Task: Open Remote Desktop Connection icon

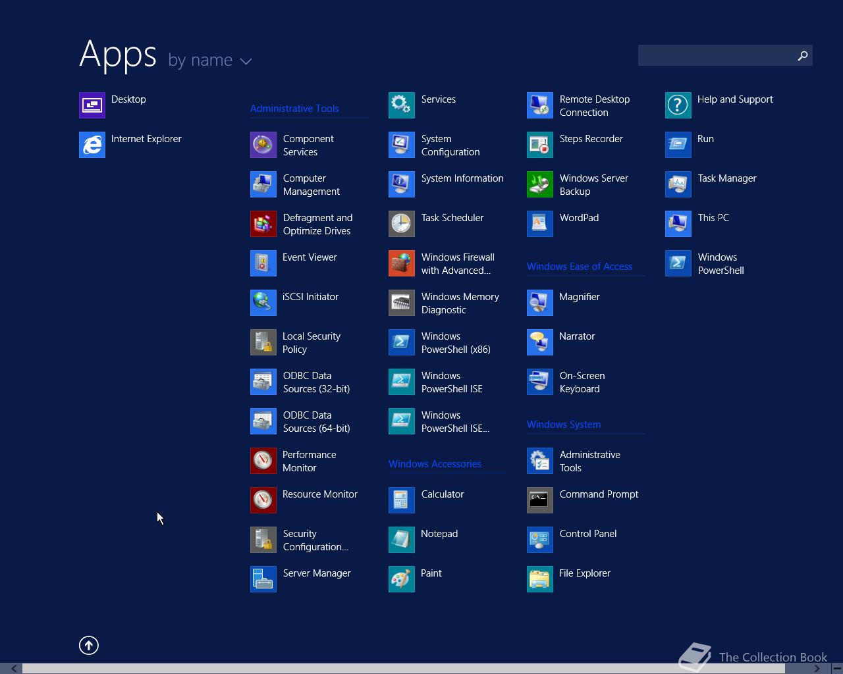Action: pyautogui.click(x=540, y=105)
